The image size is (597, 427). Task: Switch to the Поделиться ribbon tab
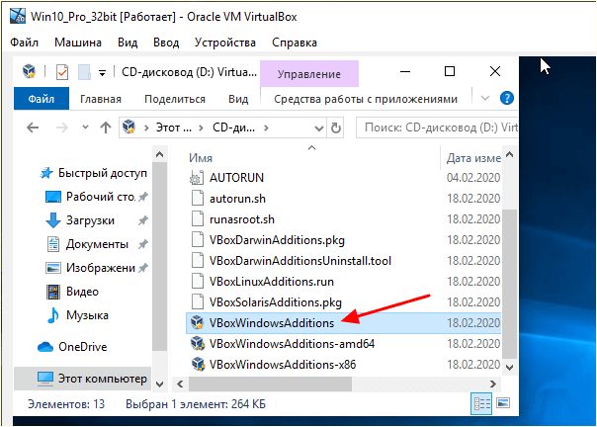click(x=175, y=99)
